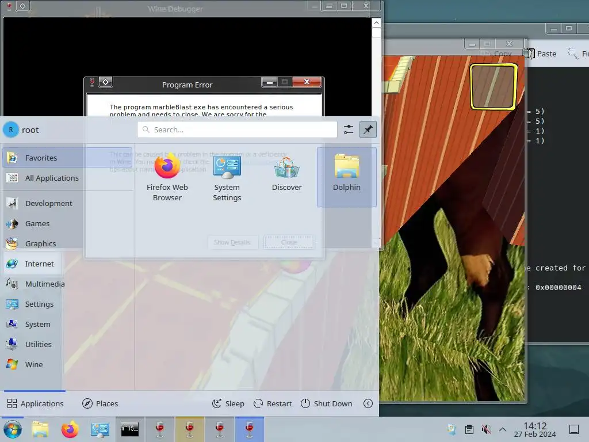Switch to the Applications tab

[x=35, y=403]
